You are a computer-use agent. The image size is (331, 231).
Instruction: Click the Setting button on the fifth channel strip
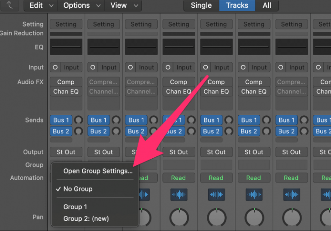(x=216, y=24)
